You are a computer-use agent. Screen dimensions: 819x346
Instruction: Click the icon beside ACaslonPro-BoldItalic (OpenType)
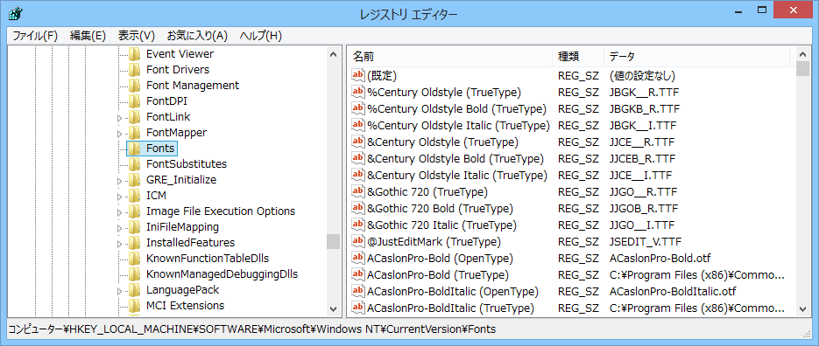[x=357, y=291]
